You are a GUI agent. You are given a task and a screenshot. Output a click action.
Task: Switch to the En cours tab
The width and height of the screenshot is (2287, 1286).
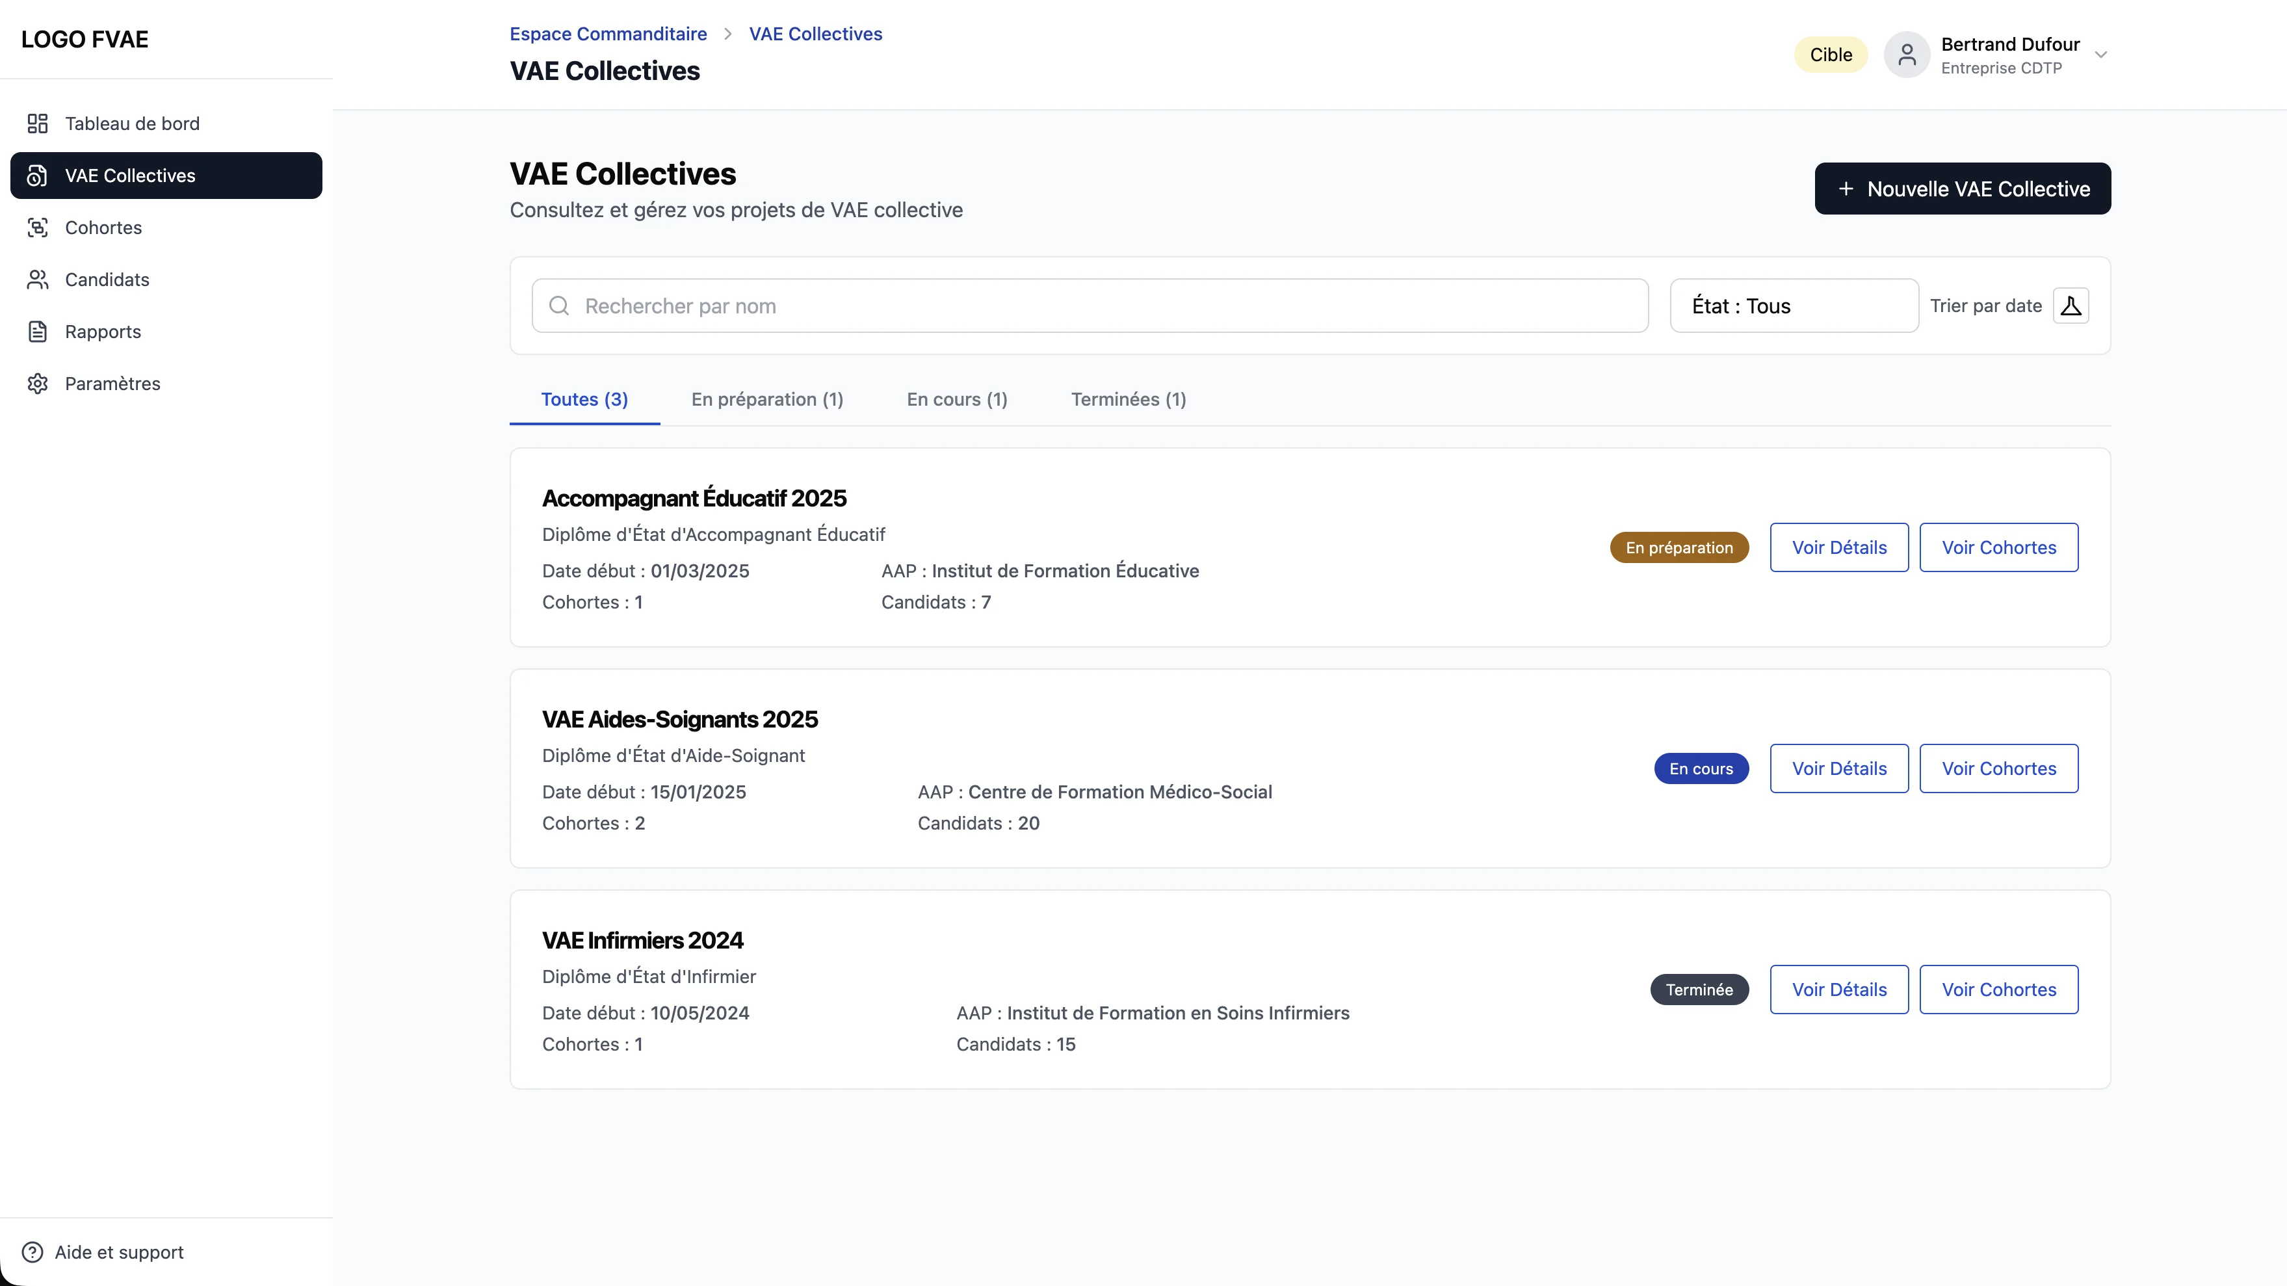(956, 400)
